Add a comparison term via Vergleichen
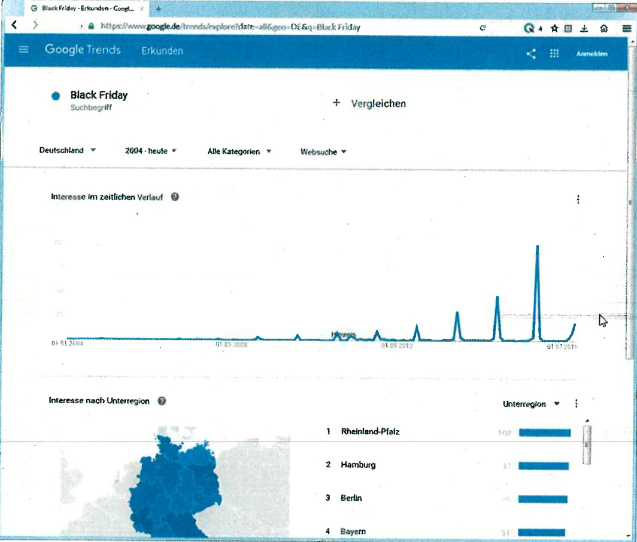 point(378,103)
